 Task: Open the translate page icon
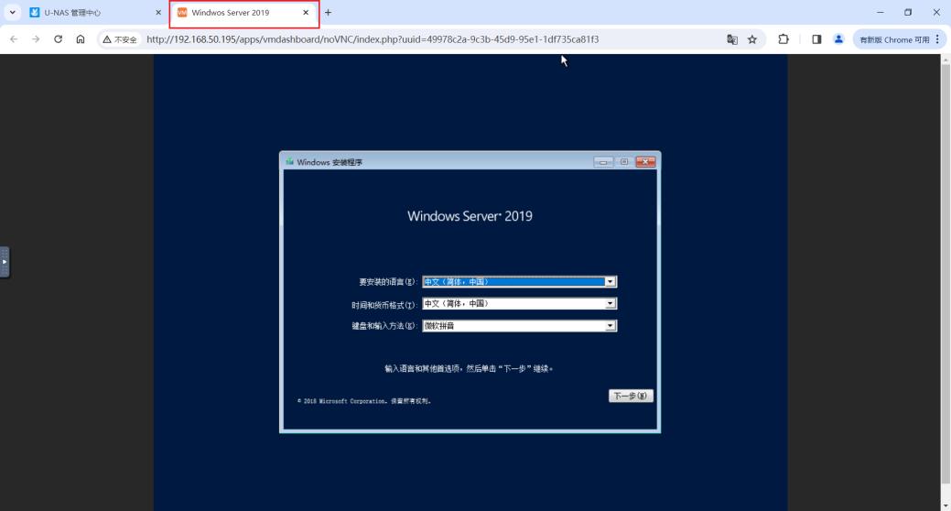coord(732,39)
